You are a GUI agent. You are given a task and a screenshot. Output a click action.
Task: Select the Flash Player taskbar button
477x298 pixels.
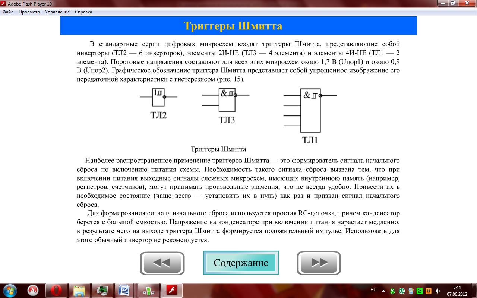click(x=172, y=290)
